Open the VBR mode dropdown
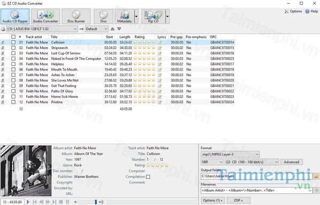Viewport: 320px width, 205px height. coord(212,162)
